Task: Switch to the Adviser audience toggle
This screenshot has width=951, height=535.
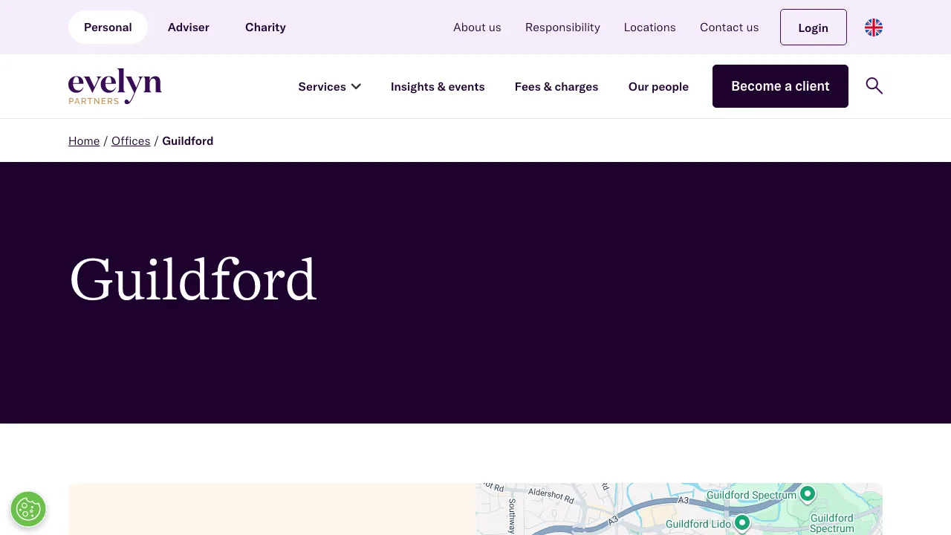Action: [x=188, y=27]
